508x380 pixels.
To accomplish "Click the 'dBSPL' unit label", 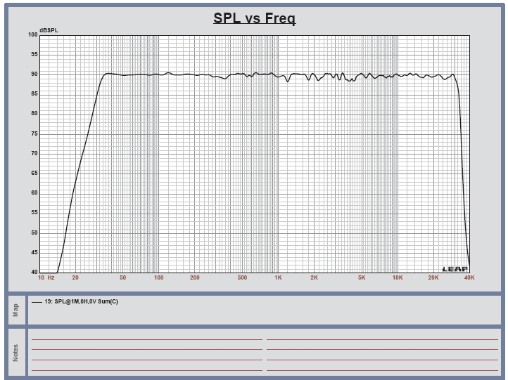I will pos(49,30).
